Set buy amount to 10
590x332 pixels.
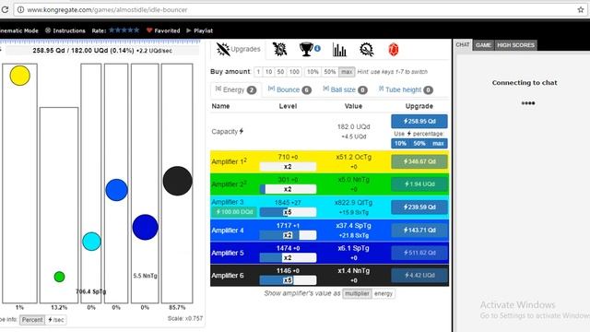[268, 72]
